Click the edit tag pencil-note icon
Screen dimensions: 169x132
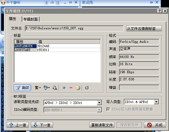tap(78, 88)
